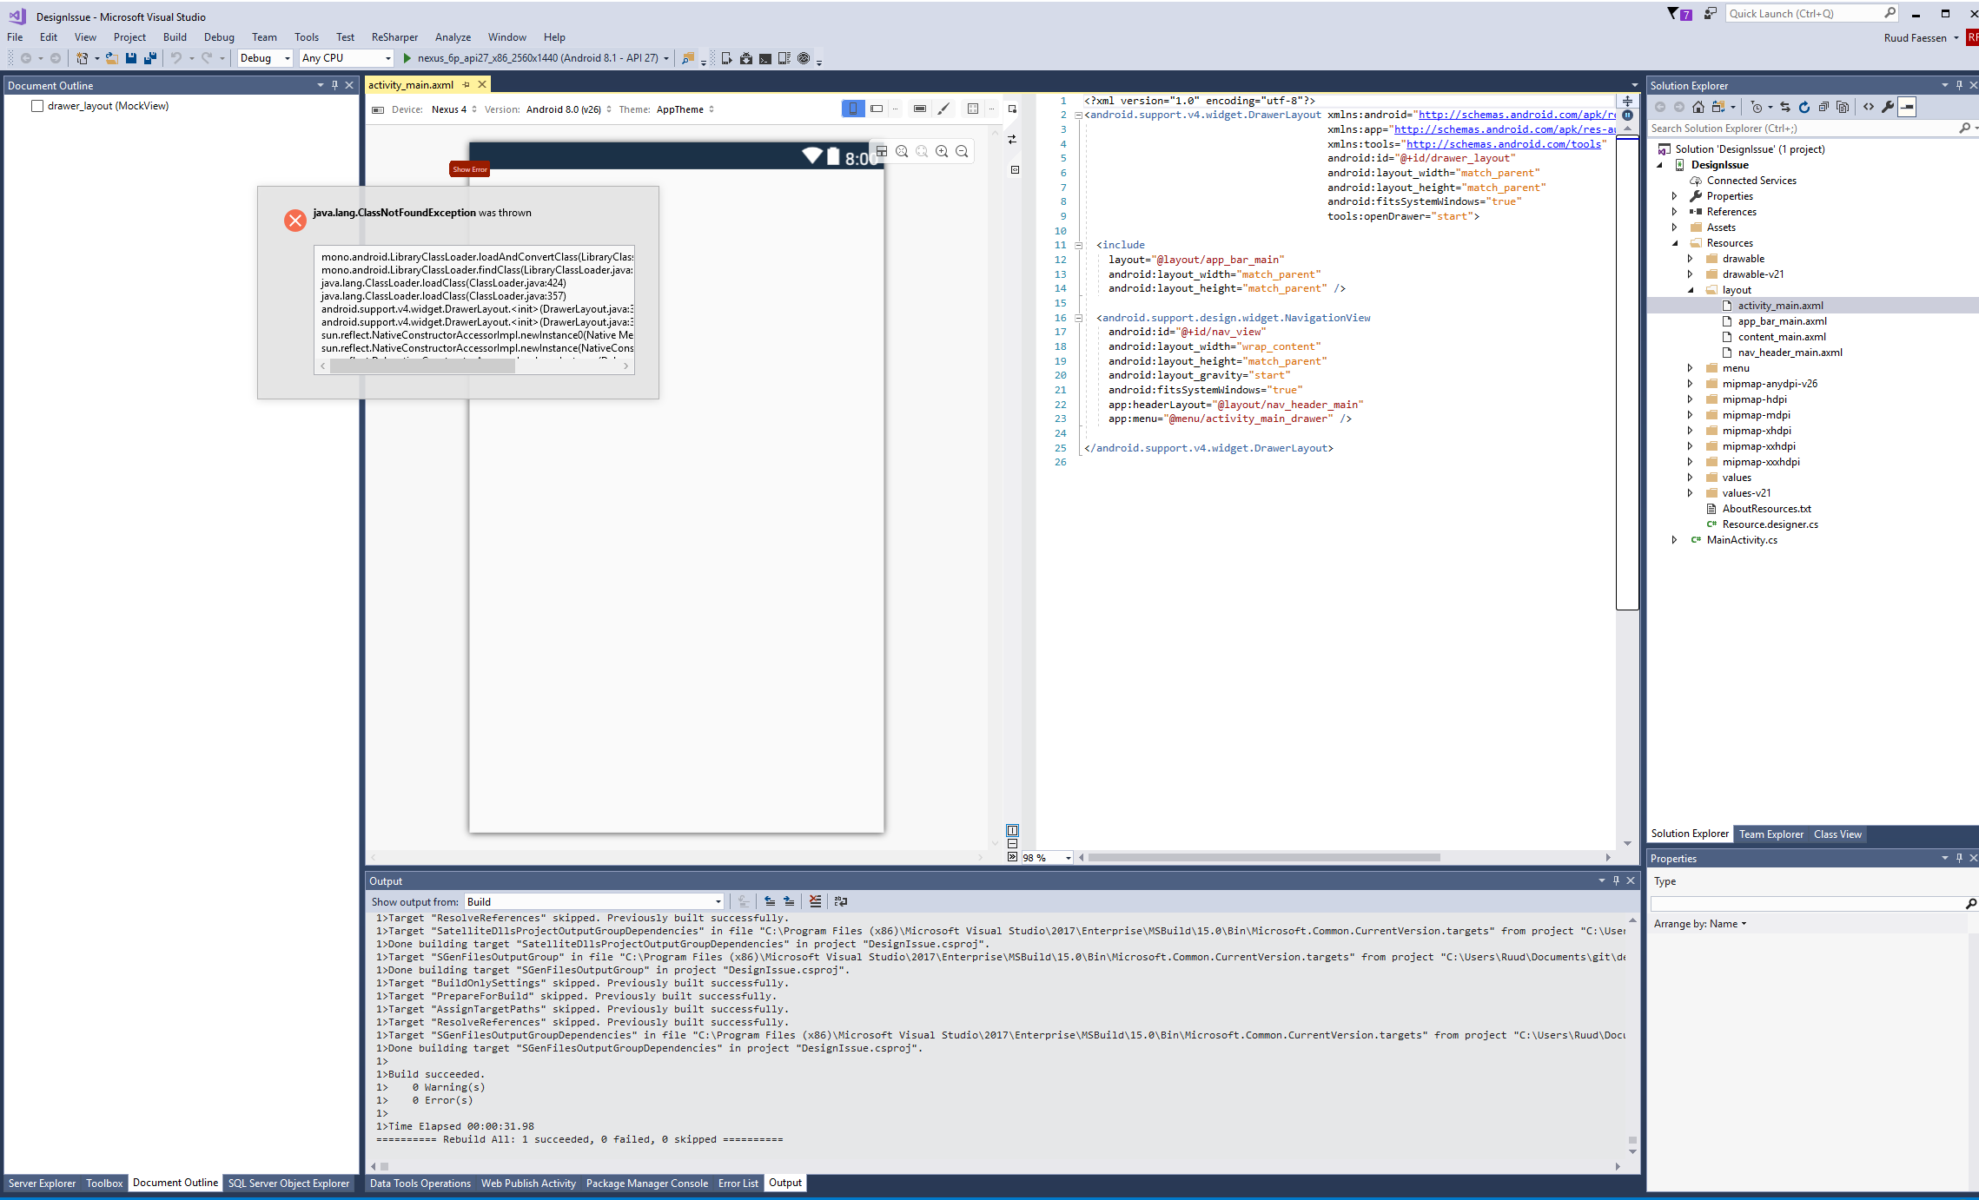Toggle Preview Selected Items button
The width and height of the screenshot is (1979, 1200).
tap(1907, 107)
